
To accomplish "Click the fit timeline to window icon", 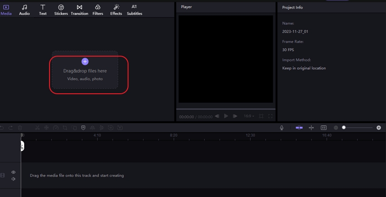I will click(x=323, y=128).
